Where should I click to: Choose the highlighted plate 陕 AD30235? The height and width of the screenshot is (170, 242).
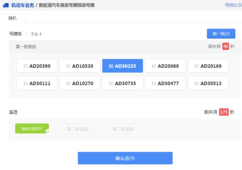(x=122, y=66)
